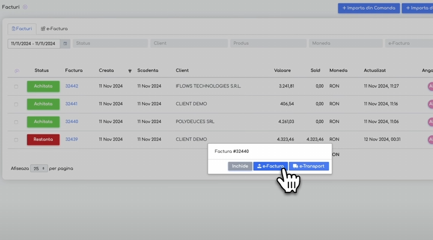This screenshot has width=433, height=240.
Task: Click the play icon beside the Facturi title
Action: [x=25, y=7]
